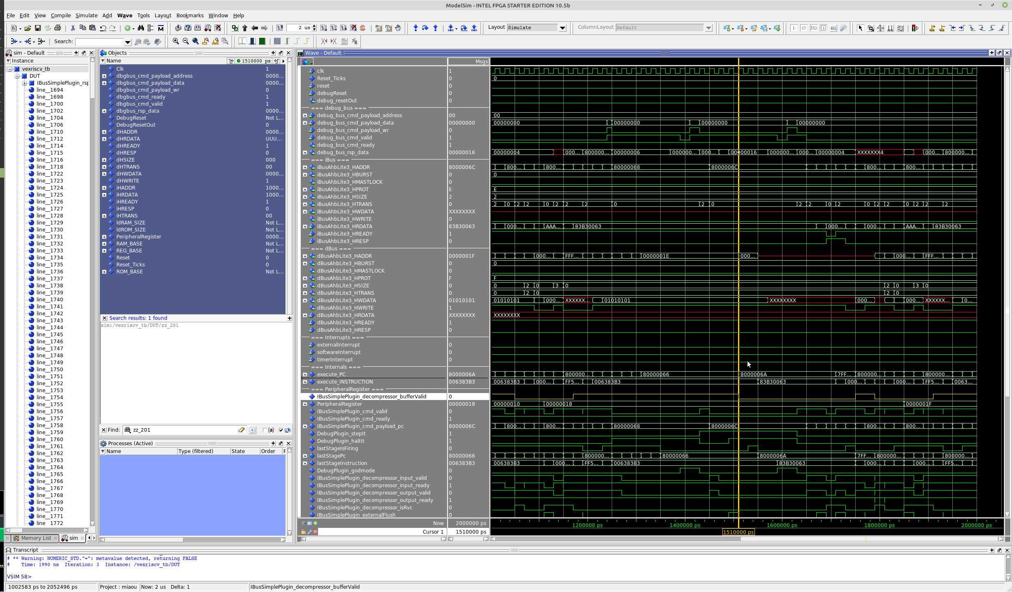Open the Simulate menu
This screenshot has height=592, width=1012.
86,15
